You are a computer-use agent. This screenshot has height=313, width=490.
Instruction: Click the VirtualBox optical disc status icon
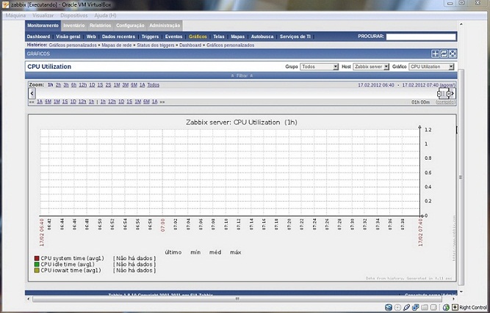pyautogui.click(x=397, y=308)
